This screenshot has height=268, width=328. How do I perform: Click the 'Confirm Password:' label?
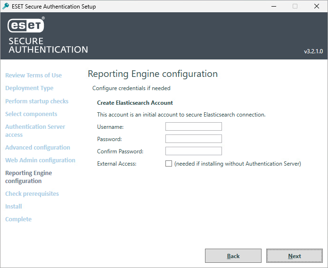tap(120, 151)
